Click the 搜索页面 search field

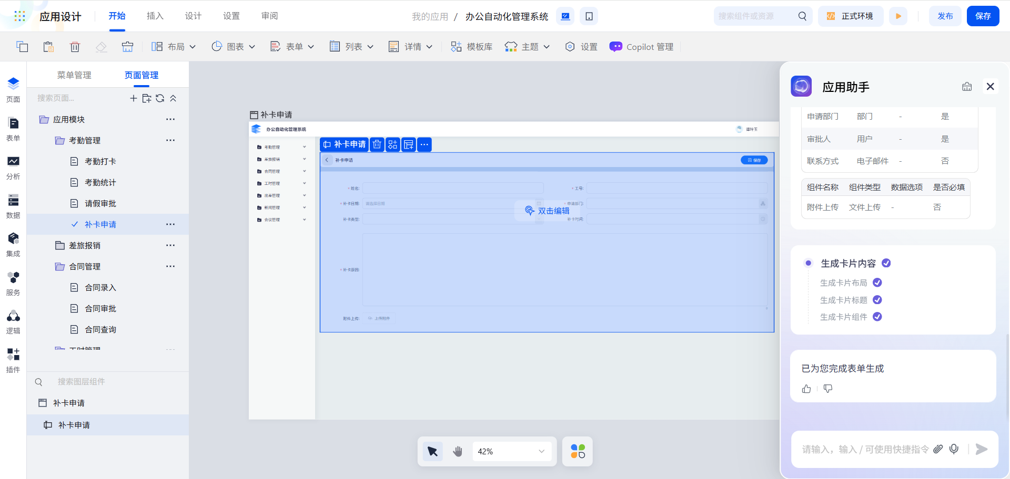[79, 98]
